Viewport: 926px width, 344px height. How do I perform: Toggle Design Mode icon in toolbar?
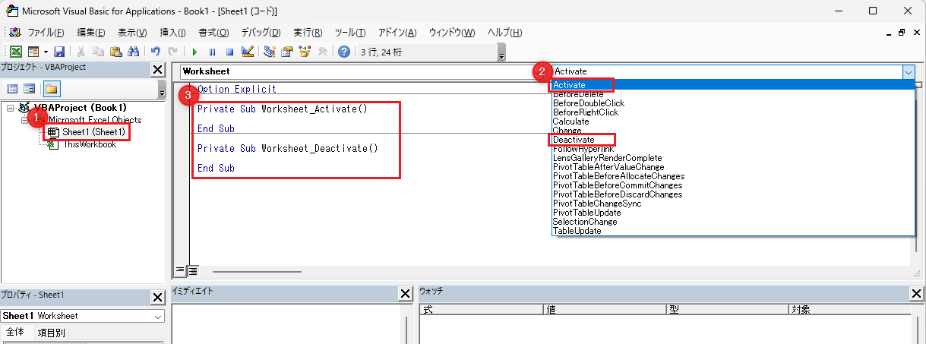247,52
